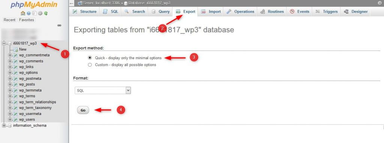This screenshot has height=143, width=384.
Task: Expand wp_commentmeta table node
Action: pyautogui.click(x=10, y=55)
